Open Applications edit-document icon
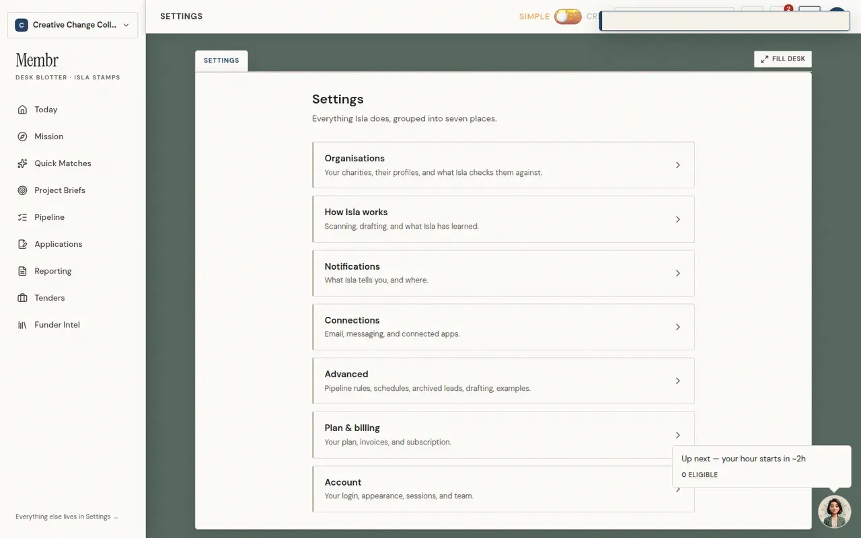861x538 pixels. tap(22, 244)
